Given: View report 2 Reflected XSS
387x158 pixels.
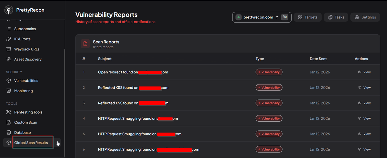Looking at the screenshot, I should (x=364, y=88).
